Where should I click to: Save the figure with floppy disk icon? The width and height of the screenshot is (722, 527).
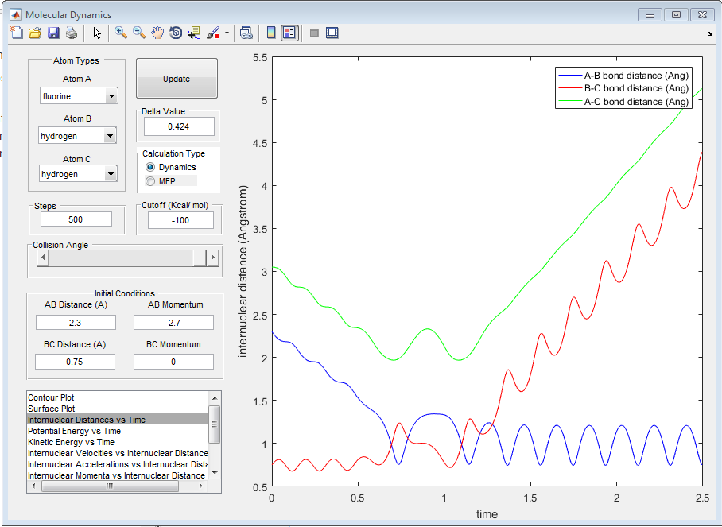(x=53, y=33)
